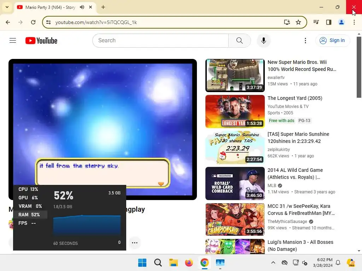The width and height of the screenshot is (362, 271).
Task: Open more actions ellipsis under video
Action: click(x=135, y=243)
